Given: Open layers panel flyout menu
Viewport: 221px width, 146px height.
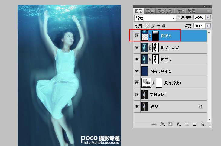Looking at the screenshot, I should coord(209,11).
